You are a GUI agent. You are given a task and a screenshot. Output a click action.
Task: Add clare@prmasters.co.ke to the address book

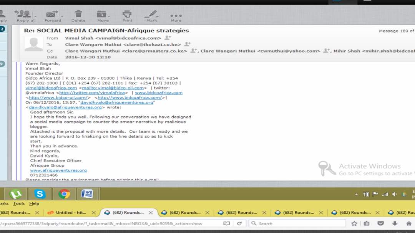[193, 51]
